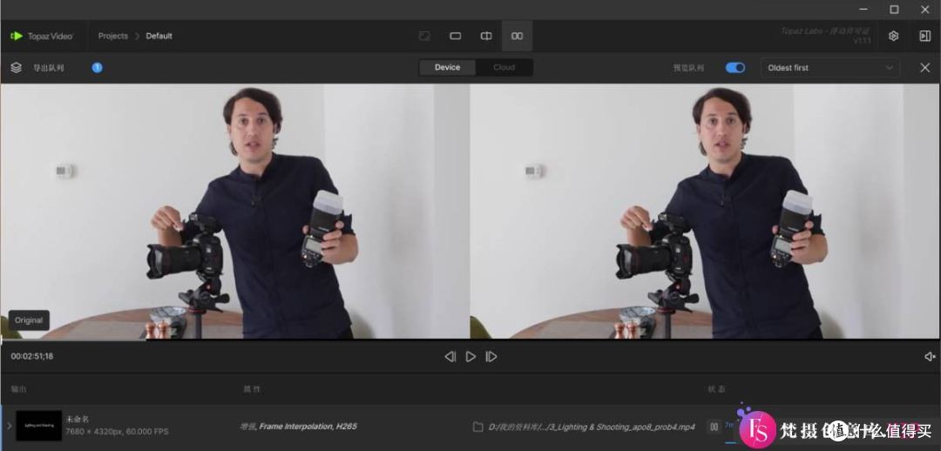
Task: Open the output folder icon
Action: click(x=477, y=427)
